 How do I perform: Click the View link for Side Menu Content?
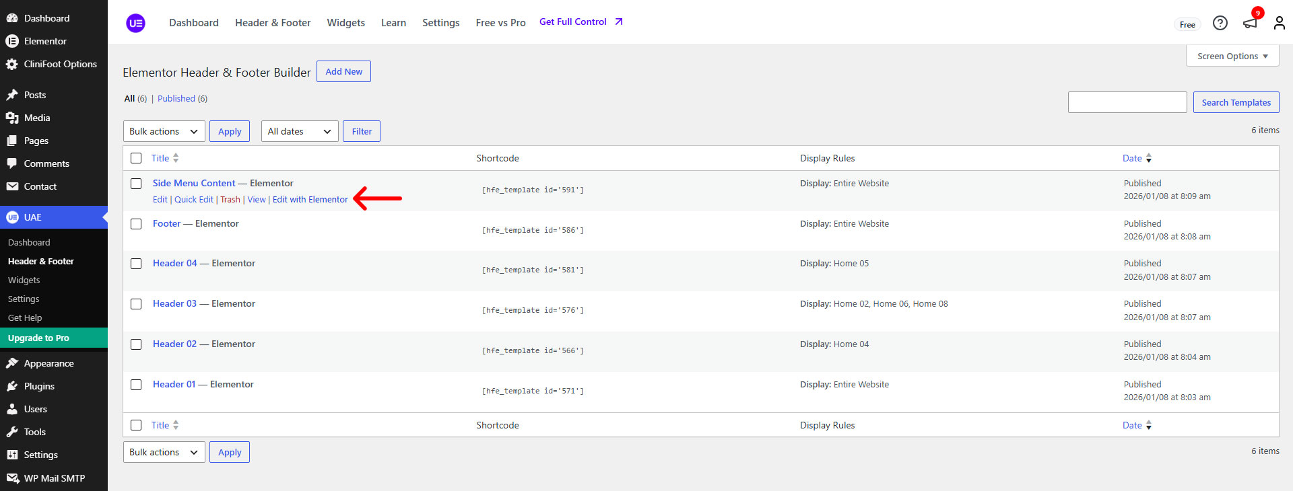pyautogui.click(x=257, y=200)
